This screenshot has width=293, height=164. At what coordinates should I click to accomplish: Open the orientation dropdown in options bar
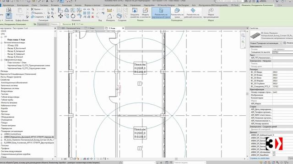[x=43, y=24]
